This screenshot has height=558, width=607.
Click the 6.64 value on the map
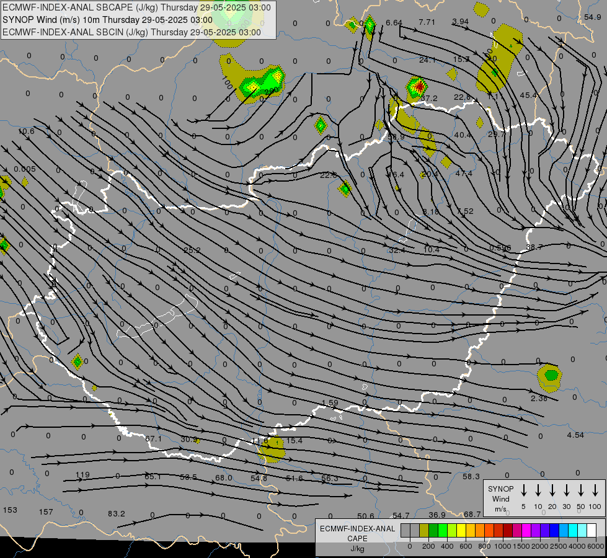tap(394, 23)
